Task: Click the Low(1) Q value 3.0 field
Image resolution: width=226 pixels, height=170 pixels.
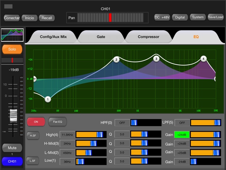Action: [122, 161]
